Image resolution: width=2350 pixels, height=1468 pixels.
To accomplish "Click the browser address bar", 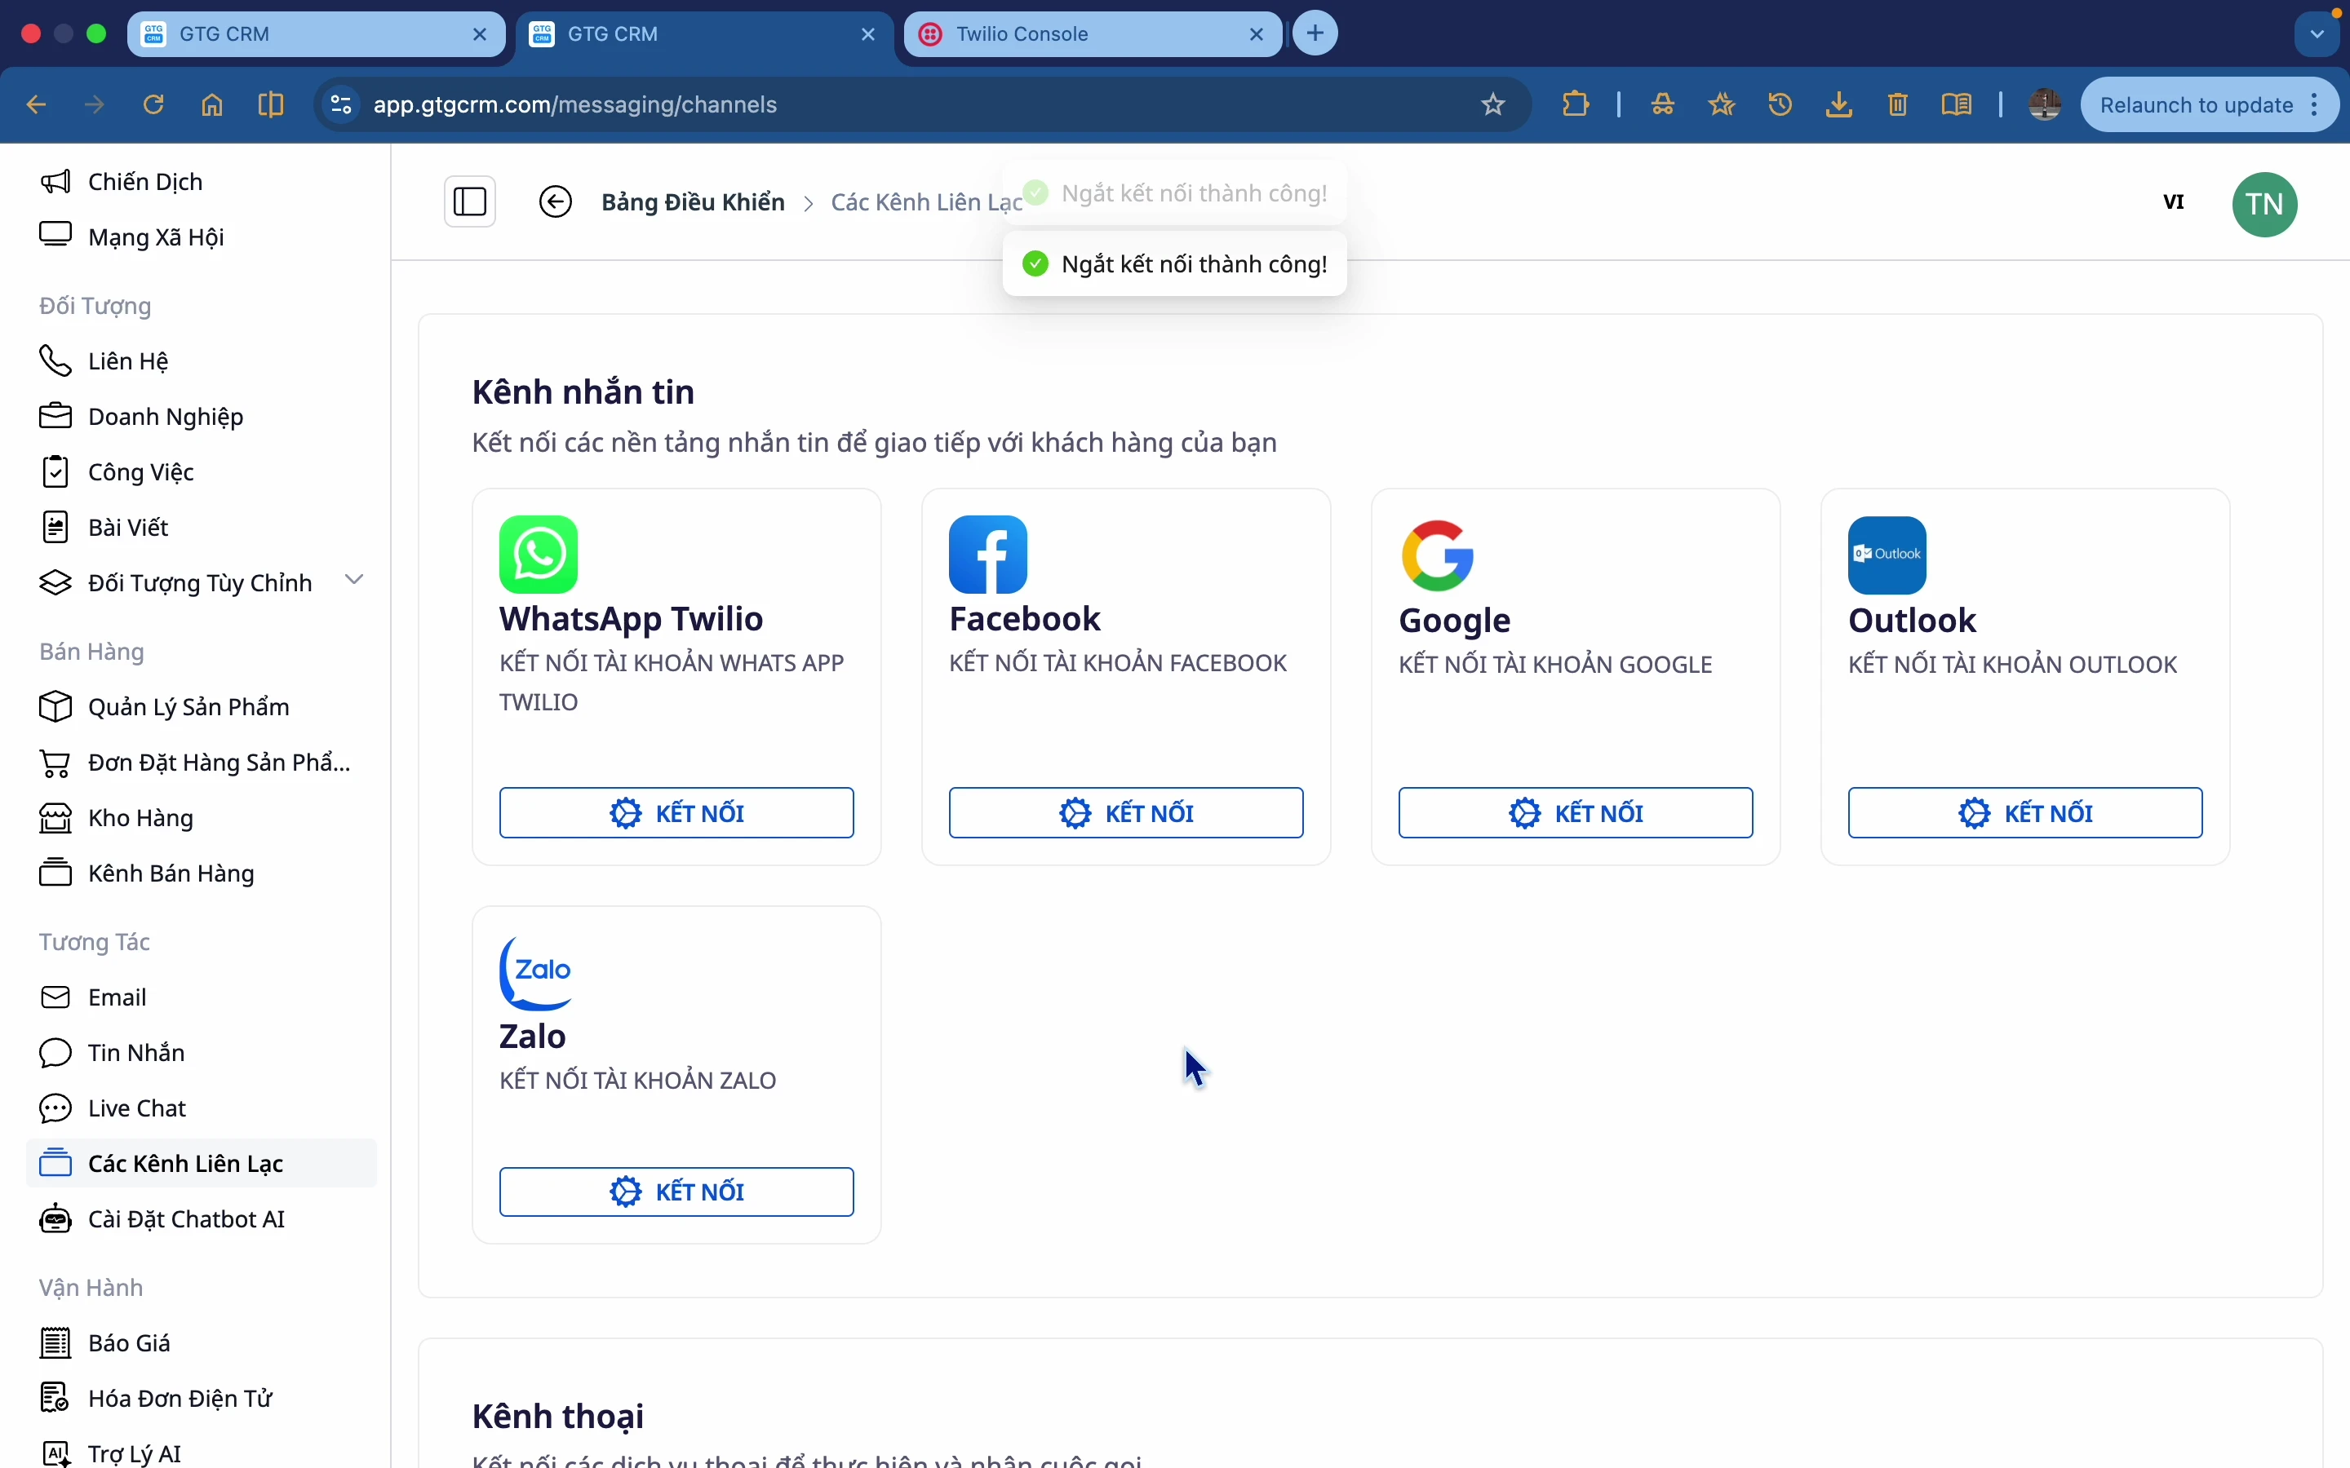I will click(874, 104).
